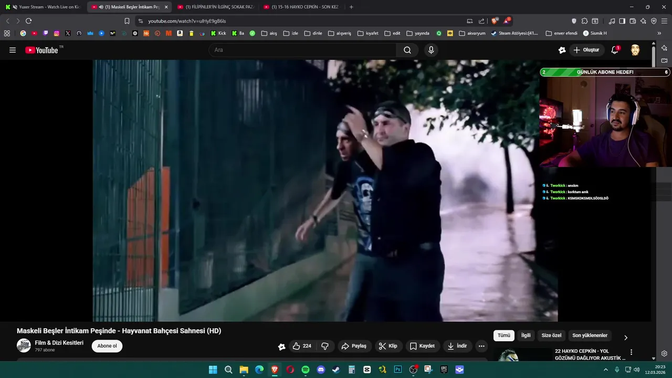Open the Instagram bookmark icon
Image resolution: width=672 pixels, height=378 pixels.
pyautogui.click(x=57, y=33)
